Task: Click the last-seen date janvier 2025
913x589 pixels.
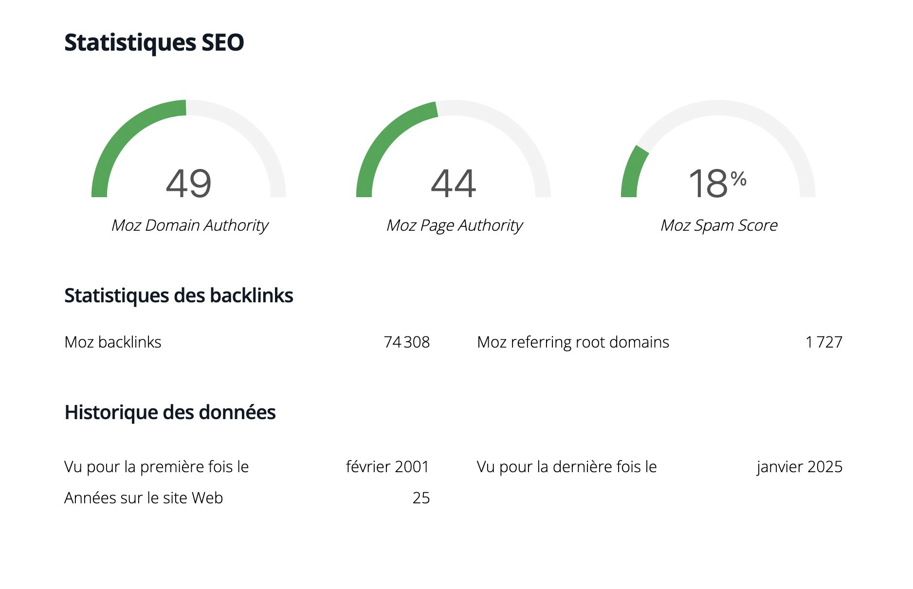Action: [x=799, y=467]
